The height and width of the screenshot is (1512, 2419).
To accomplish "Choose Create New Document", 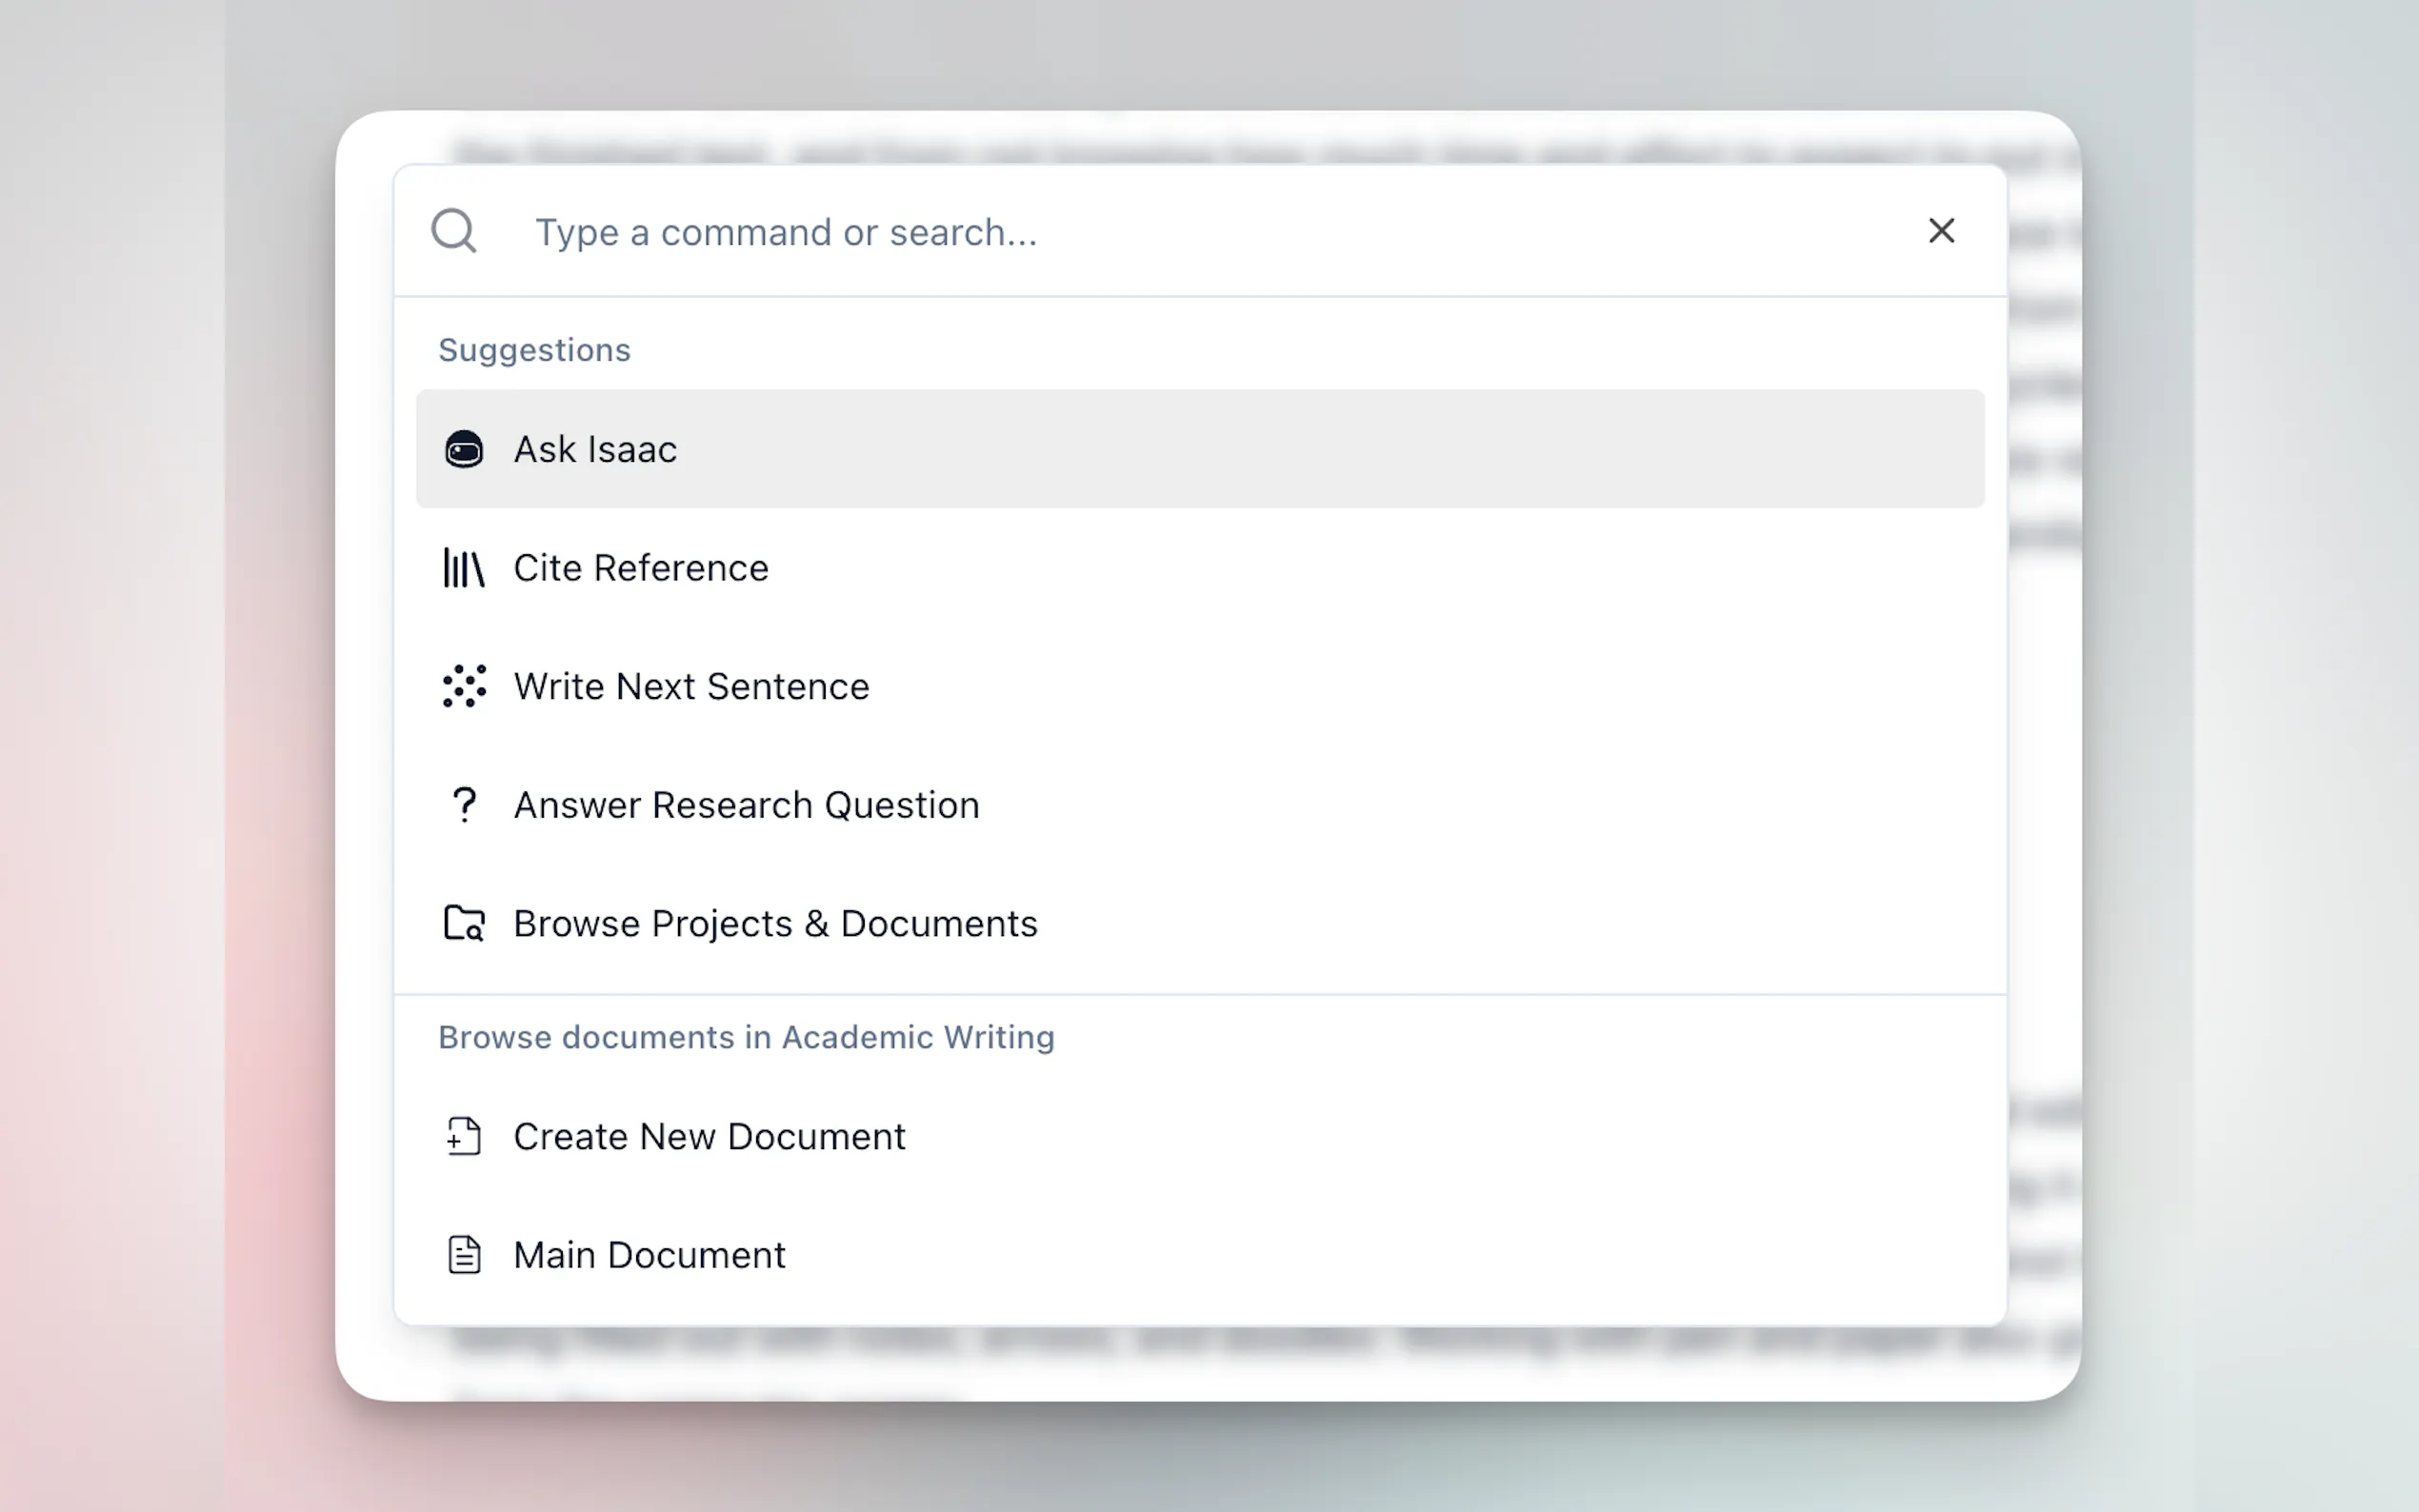I will coord(709,1137).
